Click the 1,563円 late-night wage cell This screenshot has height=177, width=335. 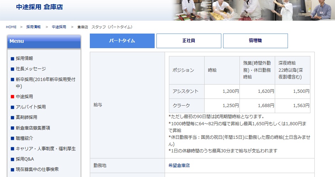pyautogui.click(x=293, y=106)
